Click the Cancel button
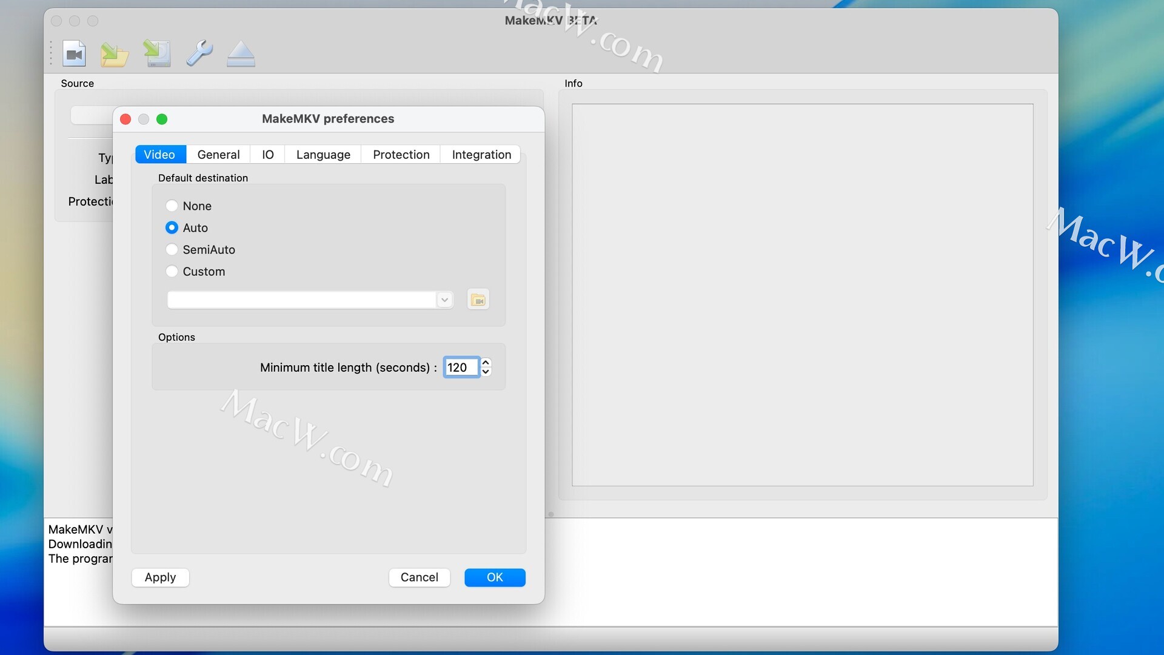The image size is (1164, 655). [419, 577]
